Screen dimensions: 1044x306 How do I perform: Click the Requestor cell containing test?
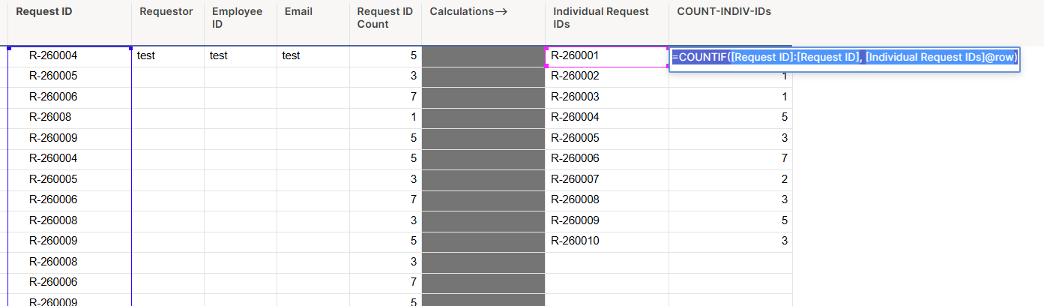coord(168,56)
